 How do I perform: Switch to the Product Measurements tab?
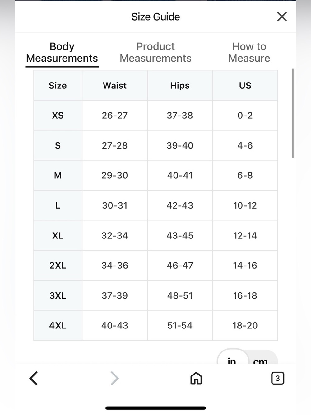coord(155,52)
